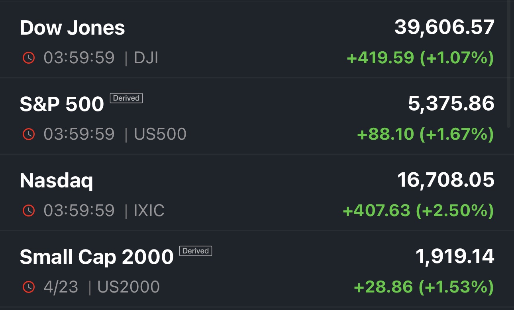
Task: Click the US2000 ticker symbol
Action: [128, 287]
